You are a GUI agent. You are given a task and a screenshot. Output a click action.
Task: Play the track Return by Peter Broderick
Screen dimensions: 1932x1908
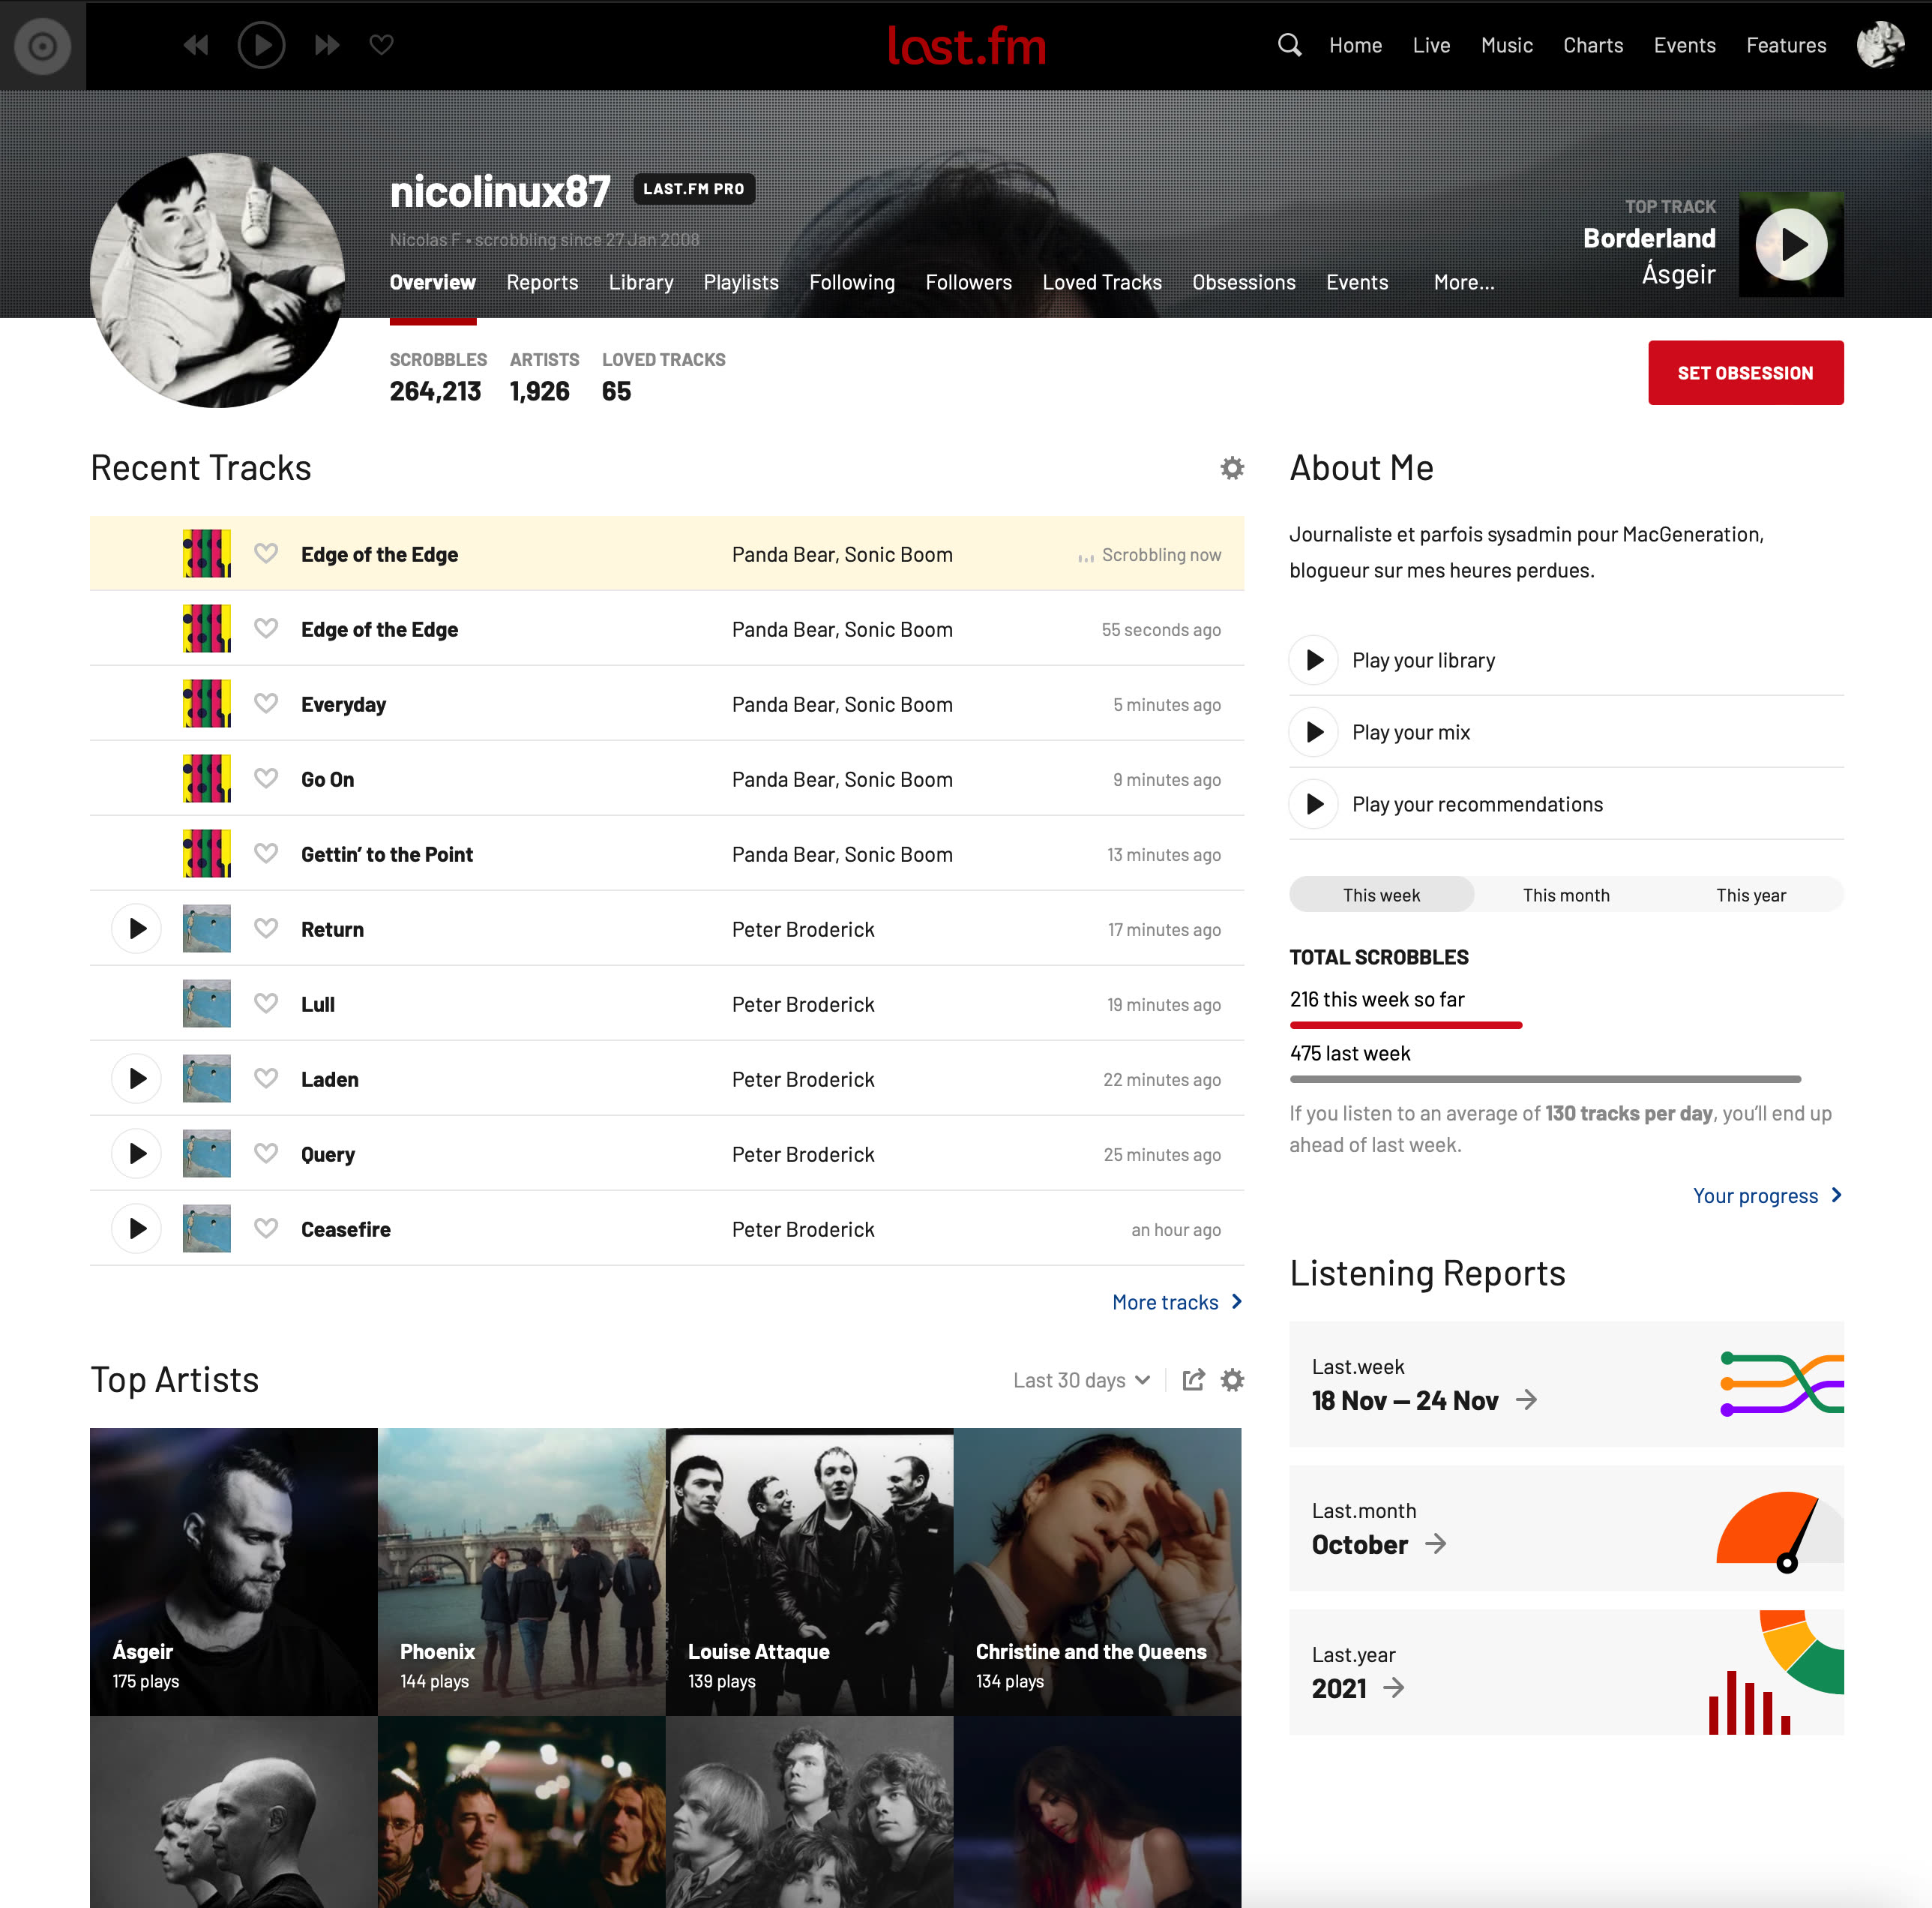137,928
